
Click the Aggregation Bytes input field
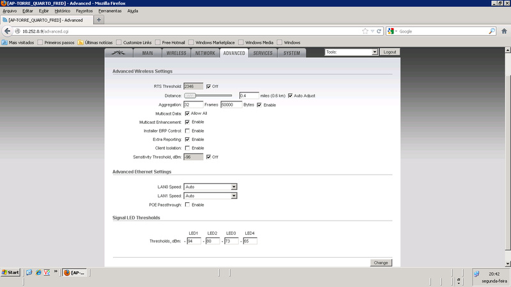tap(231, 105)
